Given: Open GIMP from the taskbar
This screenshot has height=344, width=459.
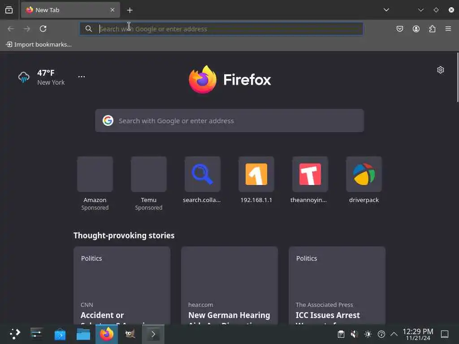Looking at the screenshot, I should (130, 334).
